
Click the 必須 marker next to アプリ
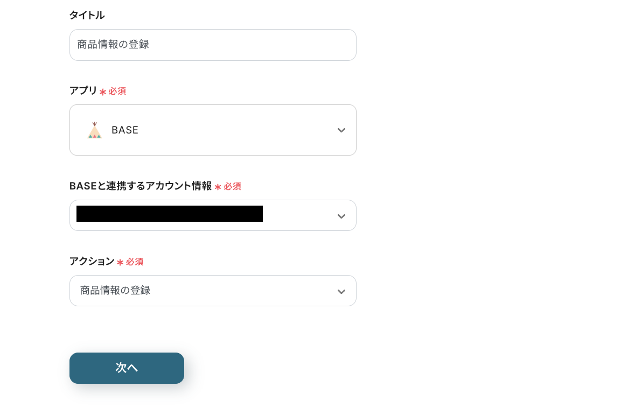[117, 92]
